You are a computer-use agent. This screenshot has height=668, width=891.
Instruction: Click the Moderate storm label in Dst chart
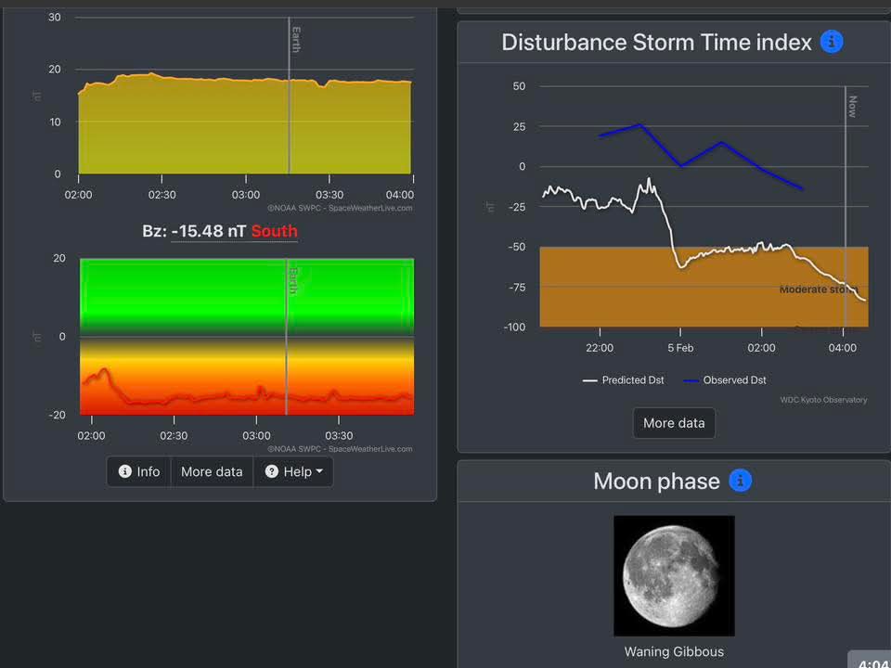click(815, 289)
